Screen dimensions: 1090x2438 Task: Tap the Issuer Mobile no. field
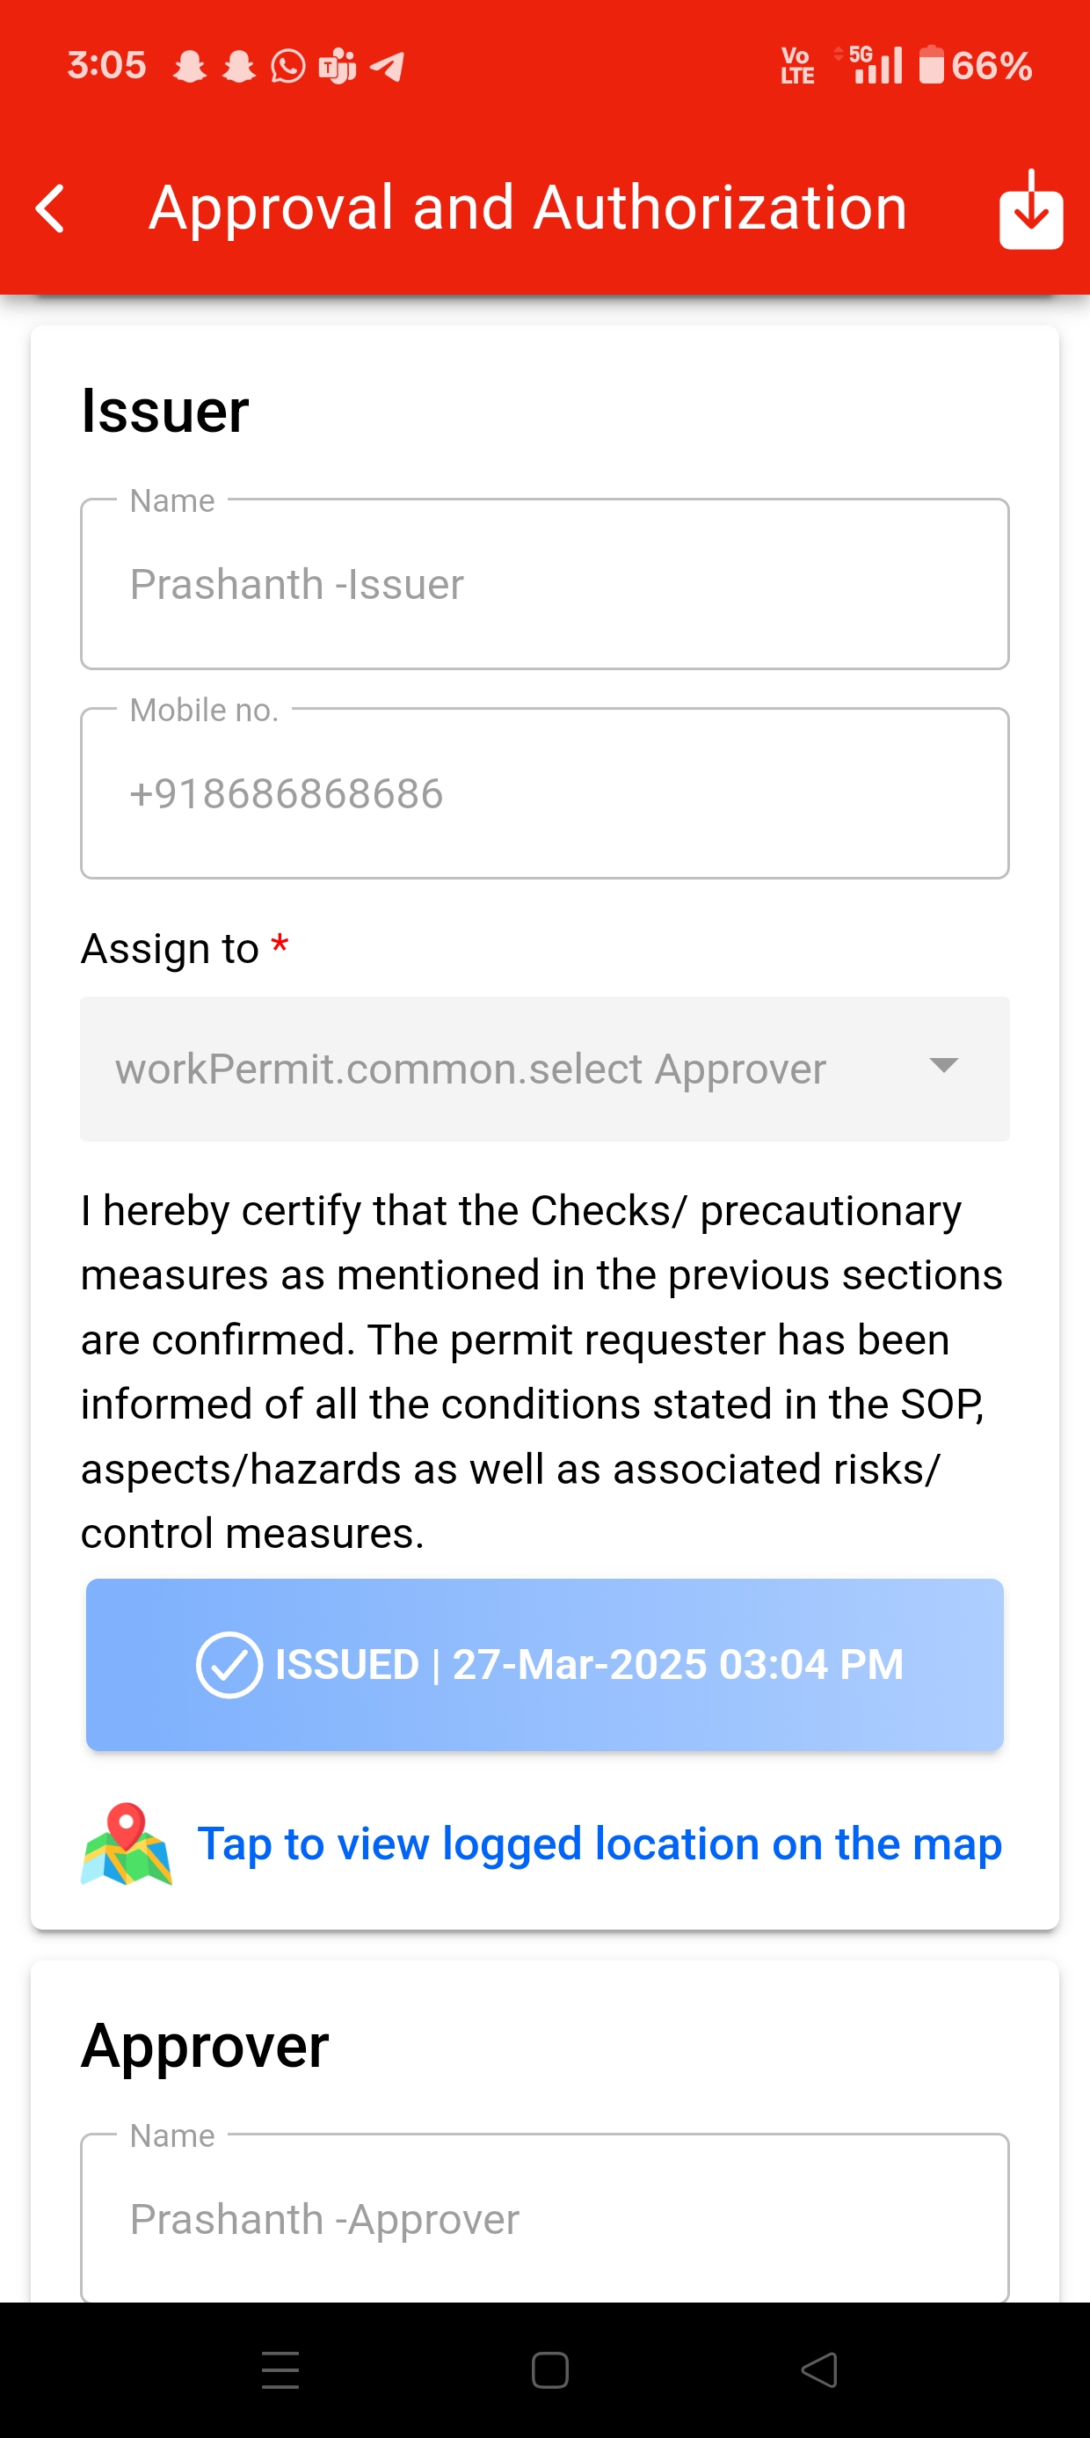(x=544, y=793)
